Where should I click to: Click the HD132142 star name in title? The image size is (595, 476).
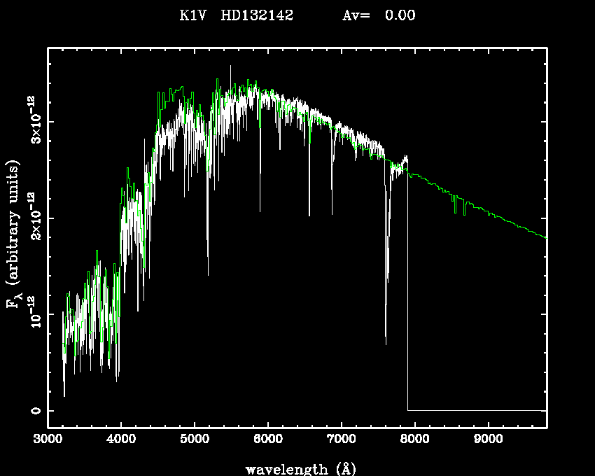click(257, 15)
